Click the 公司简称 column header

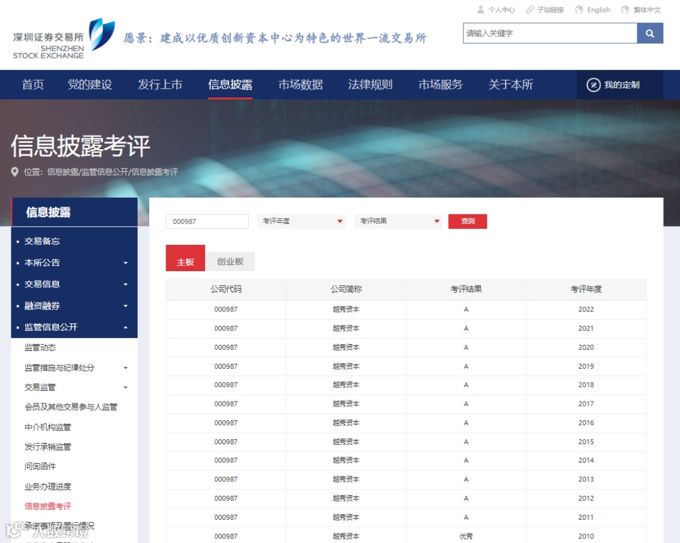coord(346,289)
